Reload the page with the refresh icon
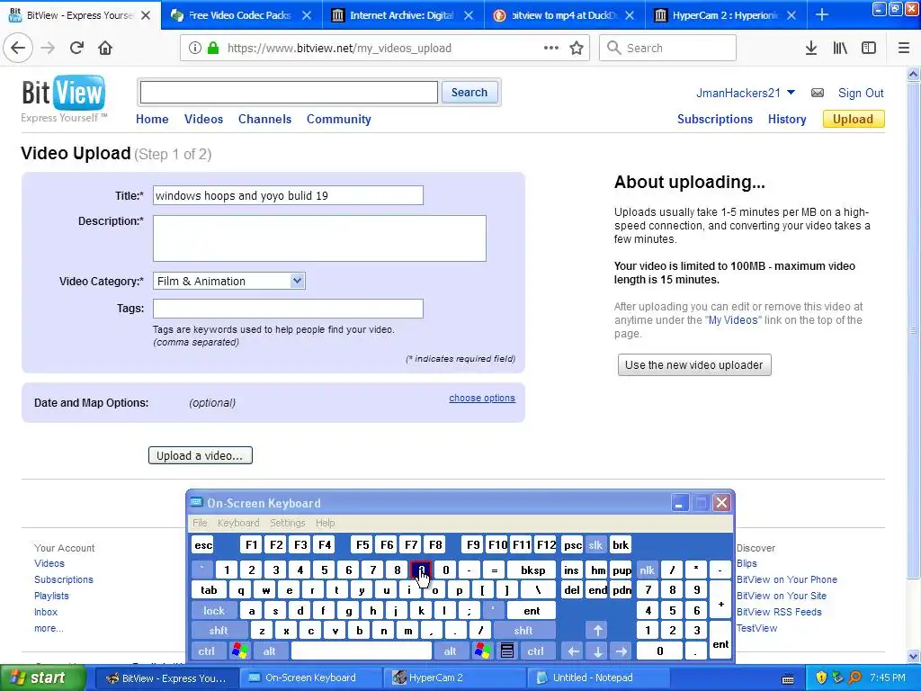Image resolution: width=921 pixels, height=691 pixels. tap(76, 48)
